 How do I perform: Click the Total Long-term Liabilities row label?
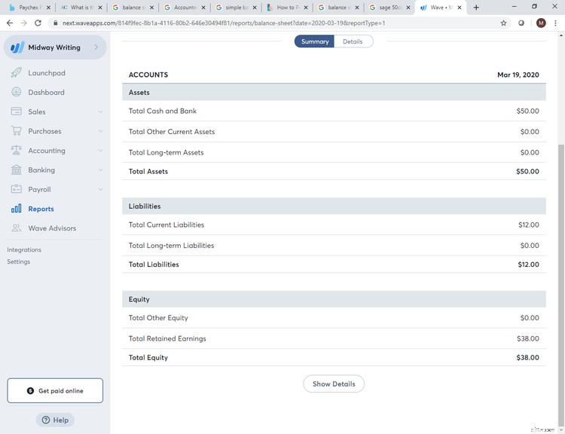click(x=171, y=246)
